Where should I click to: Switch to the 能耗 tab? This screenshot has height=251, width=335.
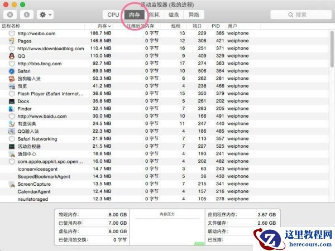click(x=154, y=15)
